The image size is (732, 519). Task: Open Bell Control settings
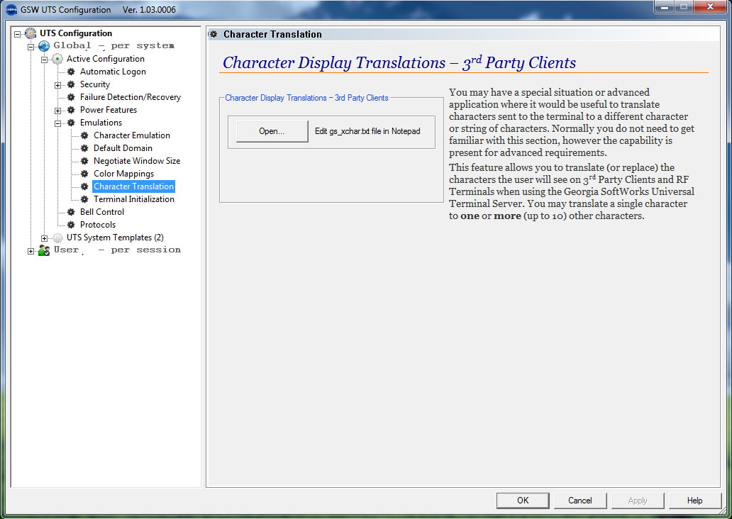click(101, 212)
